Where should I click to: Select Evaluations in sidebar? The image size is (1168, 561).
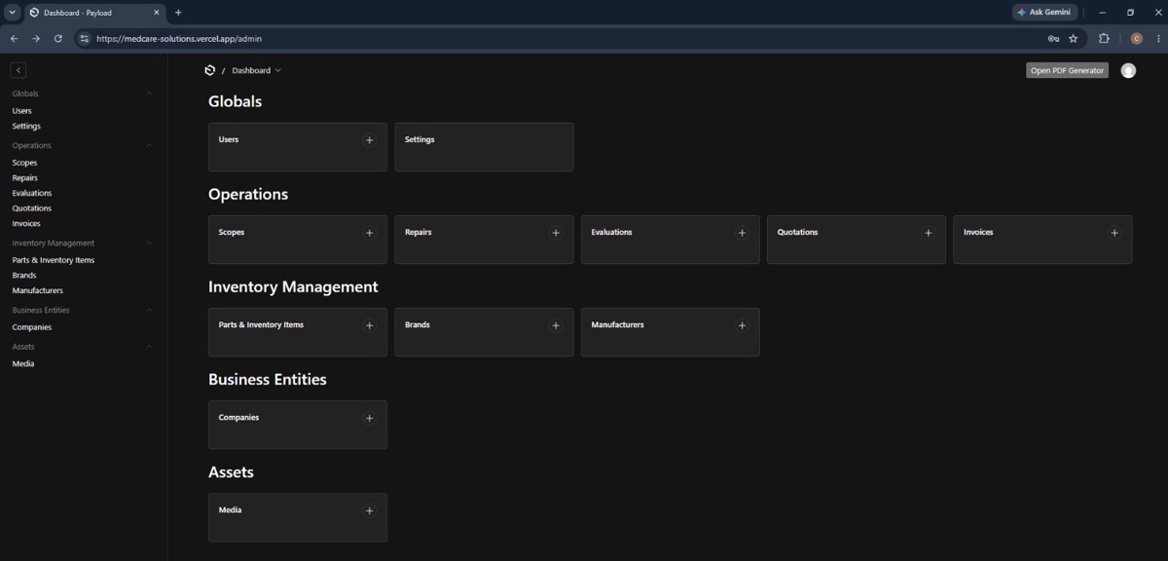(32, 193)
